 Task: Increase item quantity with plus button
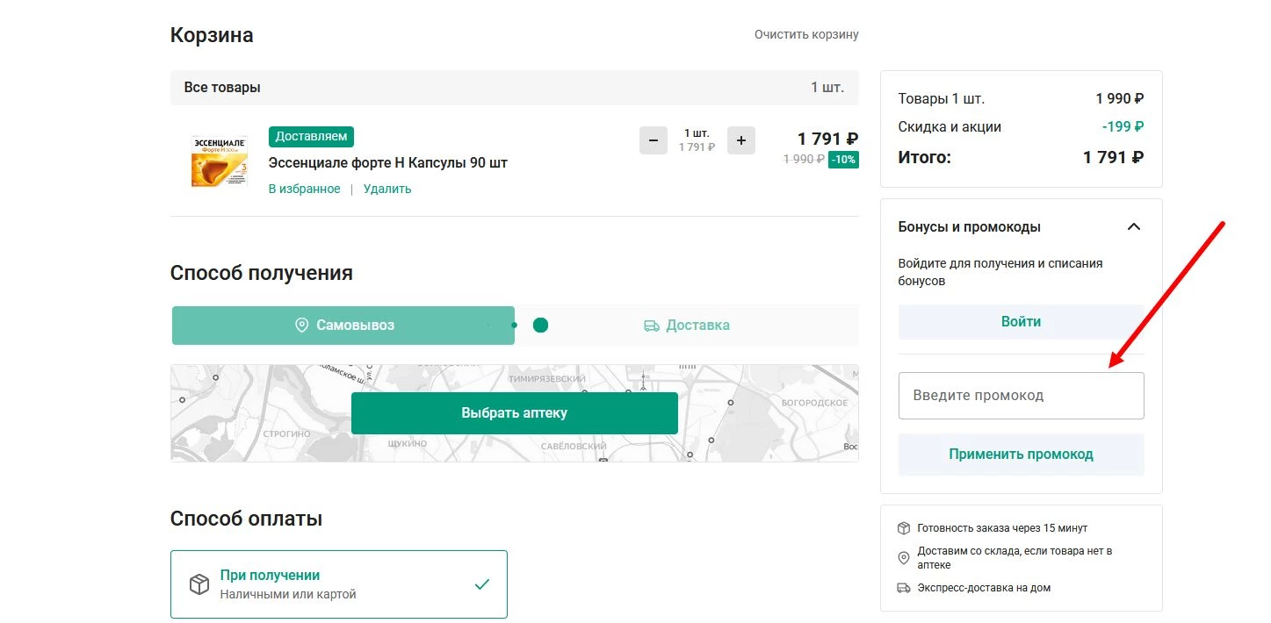point(740,140)
